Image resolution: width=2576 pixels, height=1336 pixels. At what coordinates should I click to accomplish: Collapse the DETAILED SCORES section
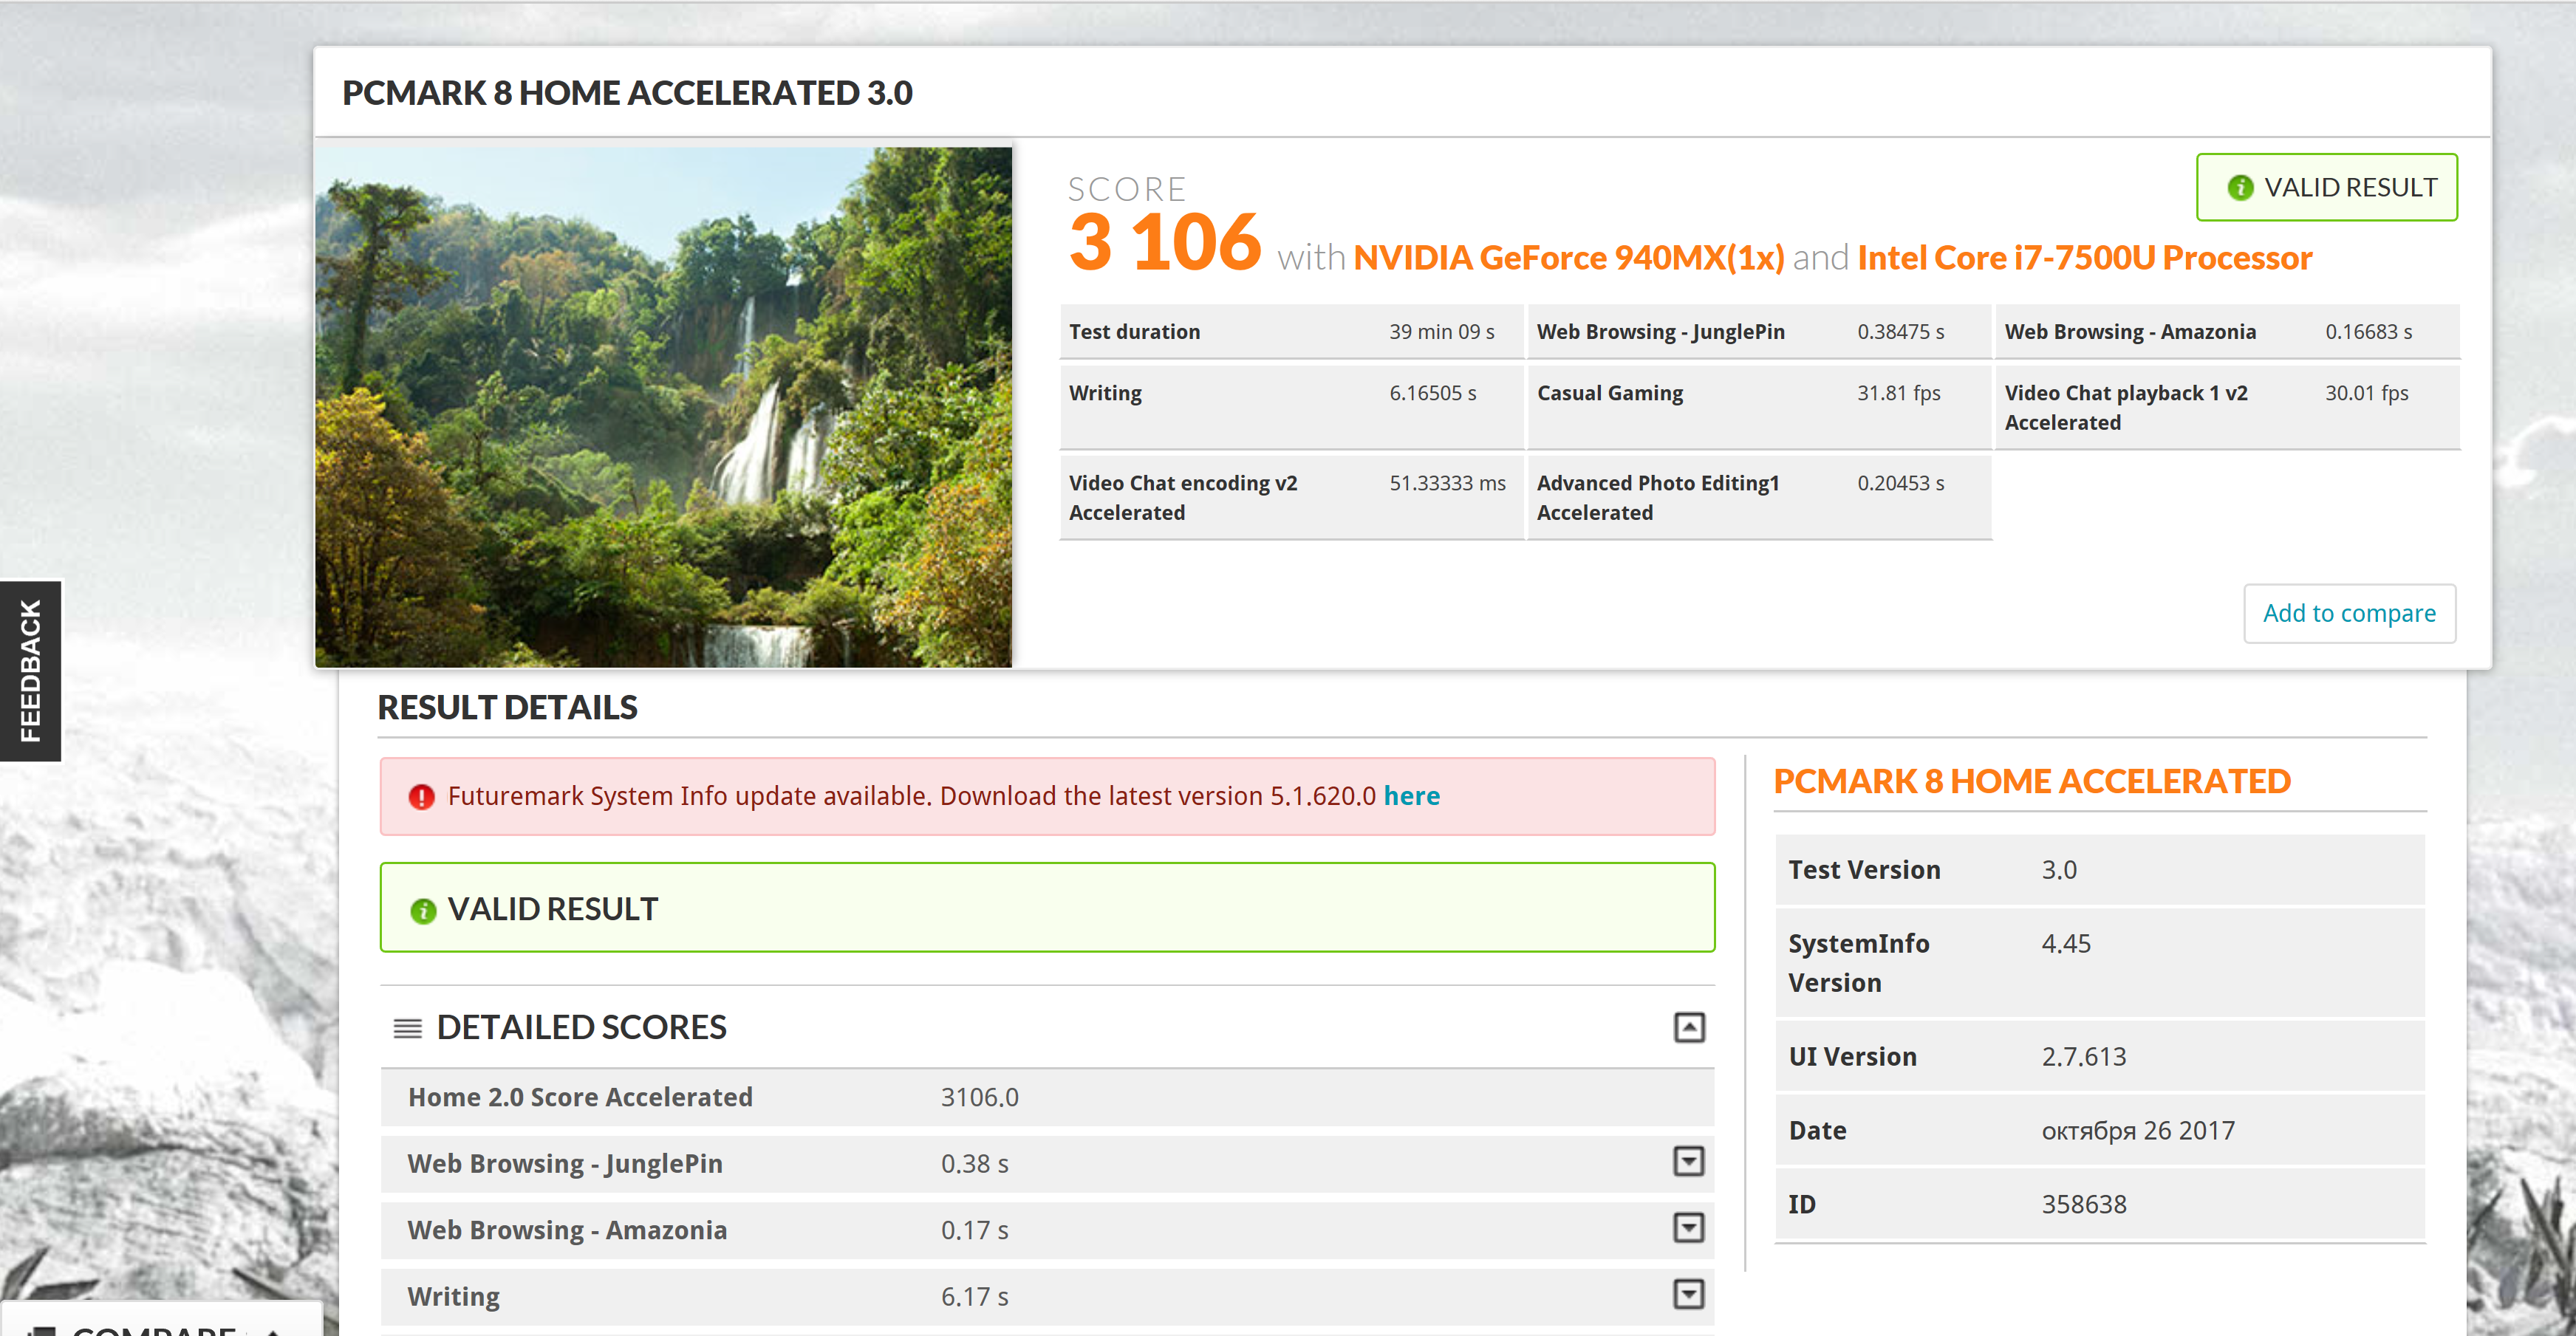click(x=1689, y=1027)
